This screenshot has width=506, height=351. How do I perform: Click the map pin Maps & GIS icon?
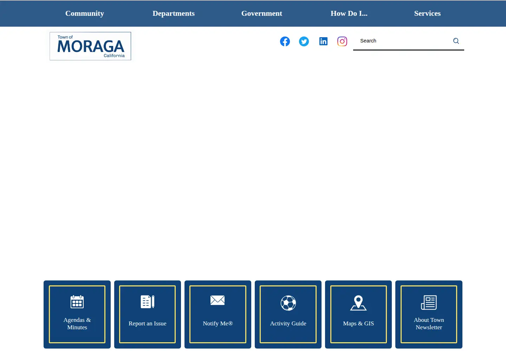[x=358, y=303]
